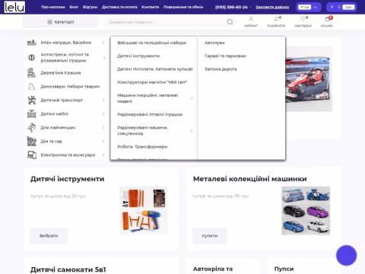Open Дитячі пістолети. Автомати кульові

155,69
